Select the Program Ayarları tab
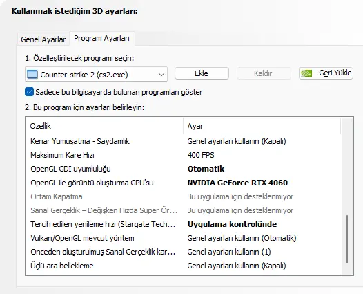This screenshot has height=294, width=363. pos(102,38)
